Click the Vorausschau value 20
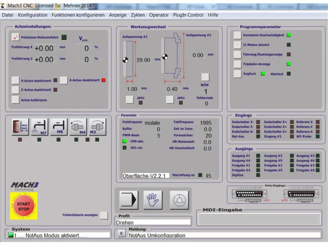This screenshot has width=328, height=246. 208,136
